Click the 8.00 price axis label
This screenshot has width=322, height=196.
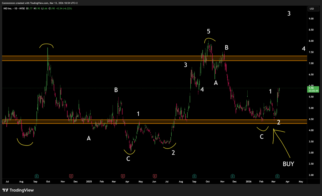[311, 41]
